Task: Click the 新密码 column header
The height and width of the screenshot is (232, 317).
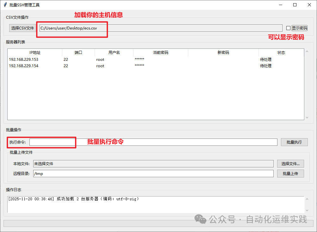Action: pyautogui.click(x=223, y=53)
